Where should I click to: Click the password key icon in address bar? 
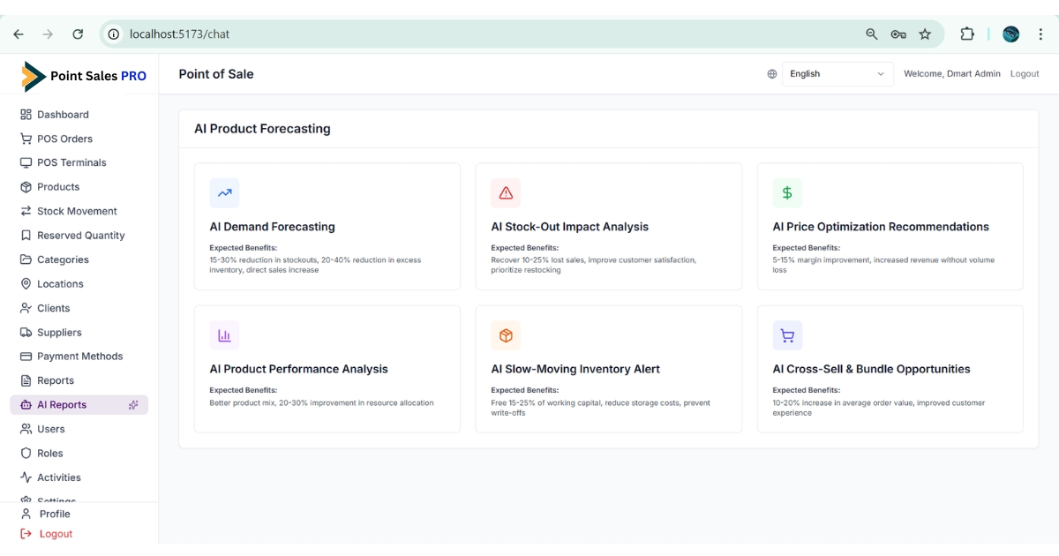click(x=898, y=34)
